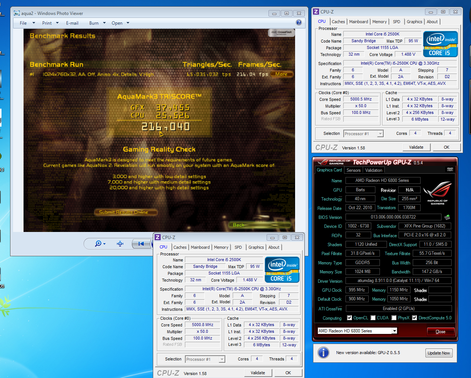Click the CPU-Z title icon of lower window
This screenshot has height=378, width=471.
point(157,238)
